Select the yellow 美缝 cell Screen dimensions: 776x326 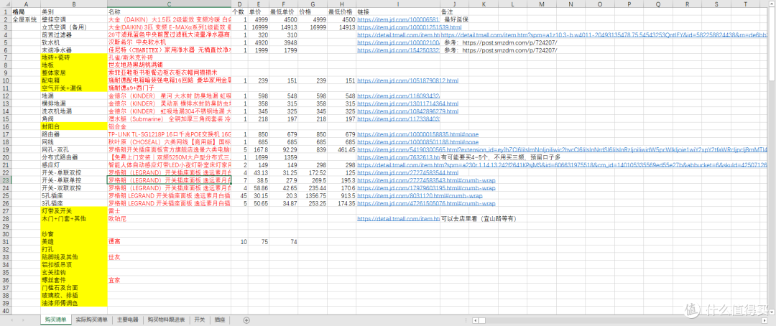74,242
